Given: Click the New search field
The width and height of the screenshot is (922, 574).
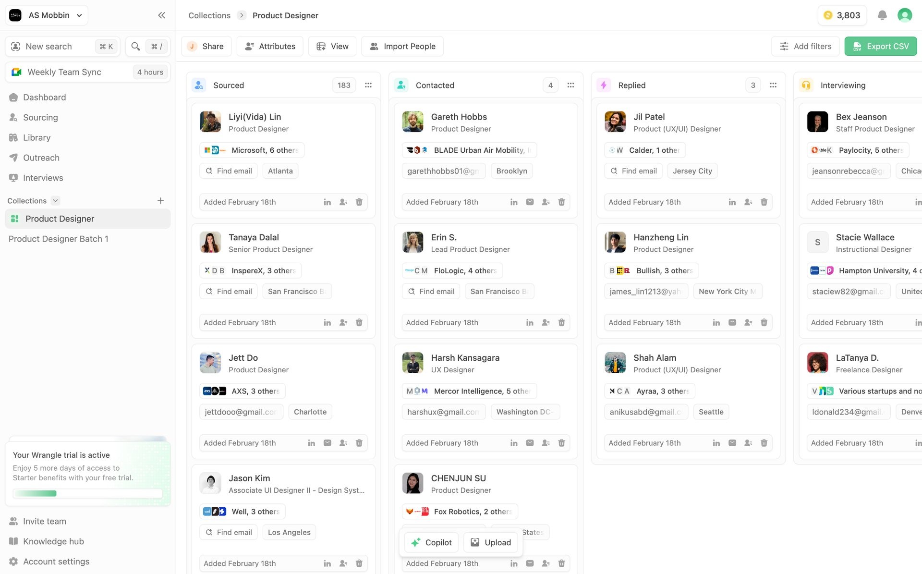Looking at the screenshot, I should pyautogui.click(x=62, y=46).
